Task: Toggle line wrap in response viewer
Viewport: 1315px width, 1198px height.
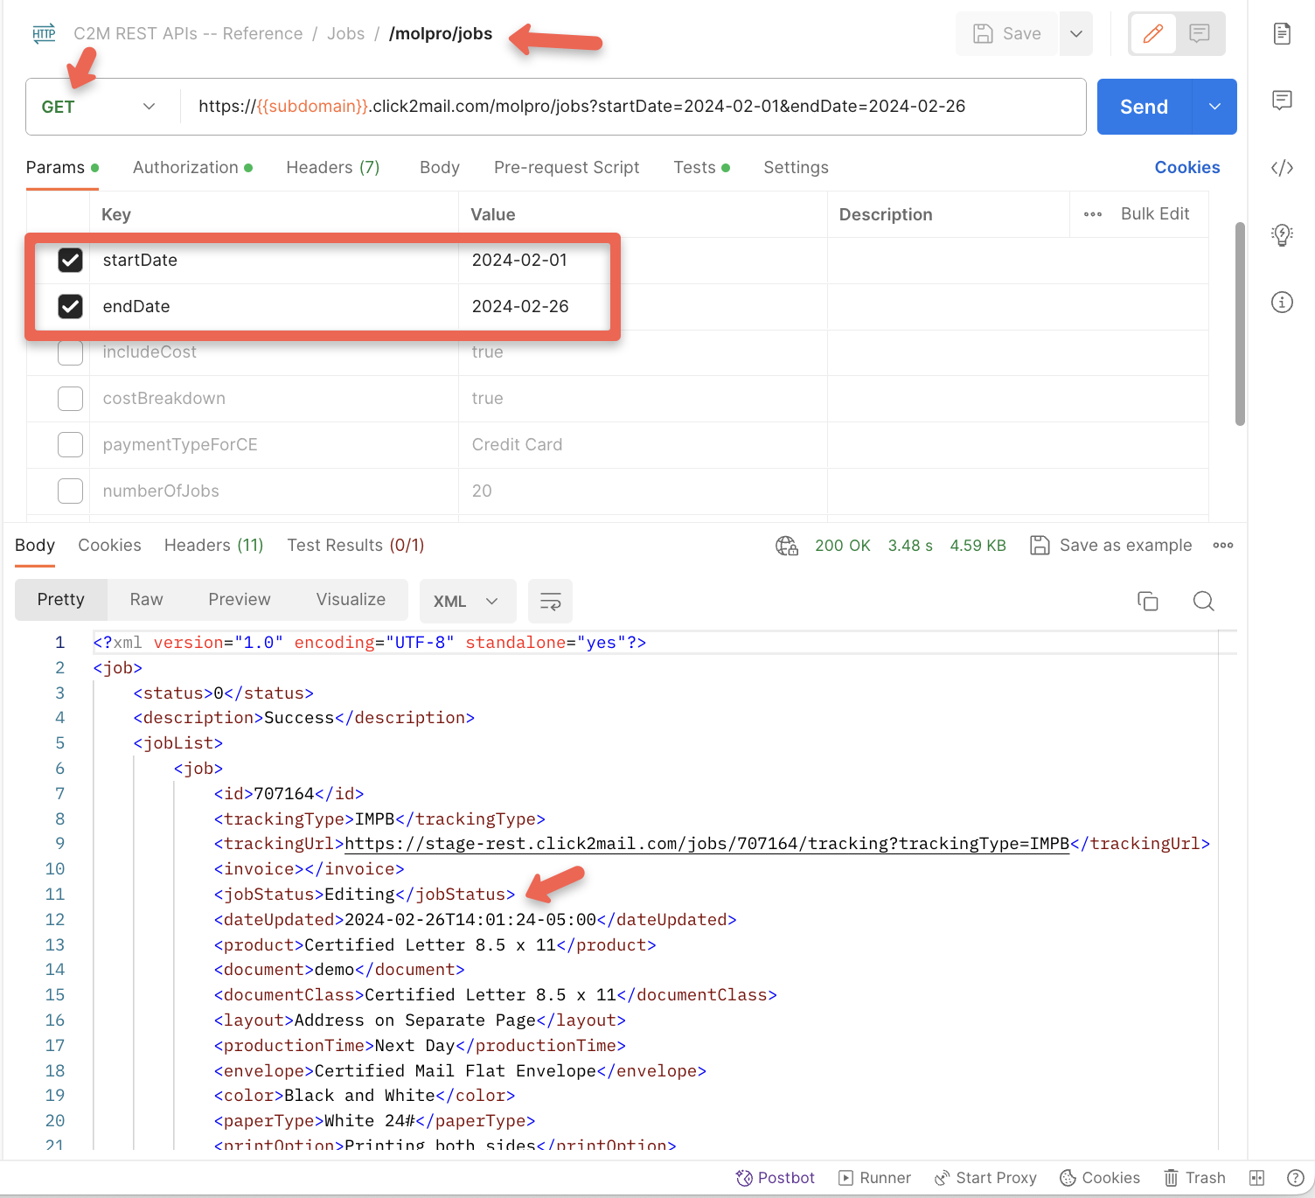Action: (550, 601)
